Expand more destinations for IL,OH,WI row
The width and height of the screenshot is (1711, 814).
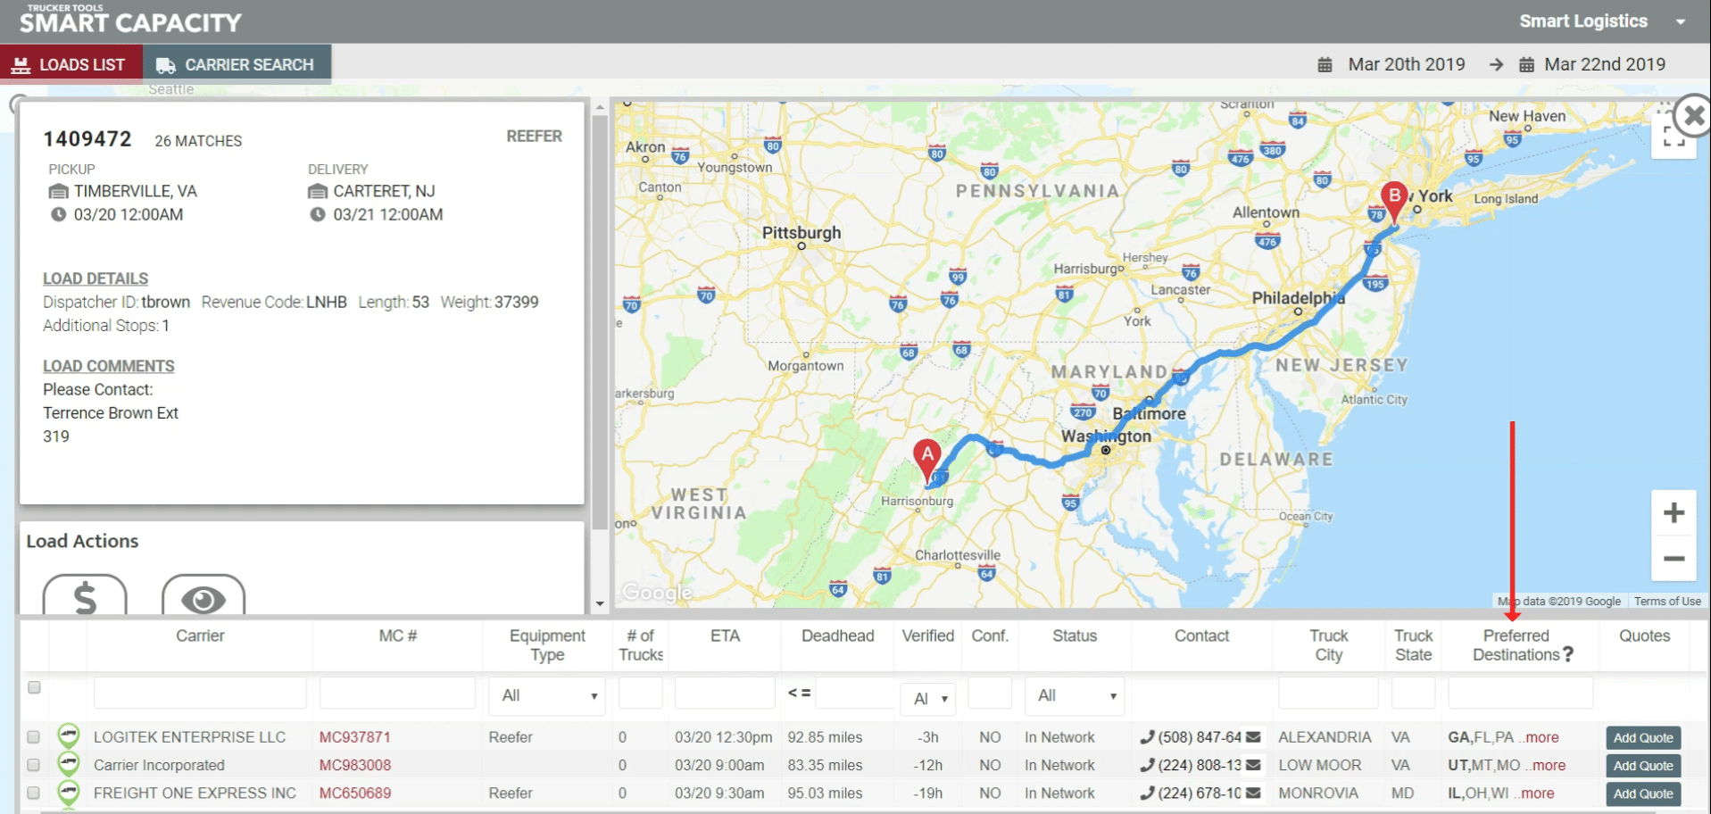1535,793
